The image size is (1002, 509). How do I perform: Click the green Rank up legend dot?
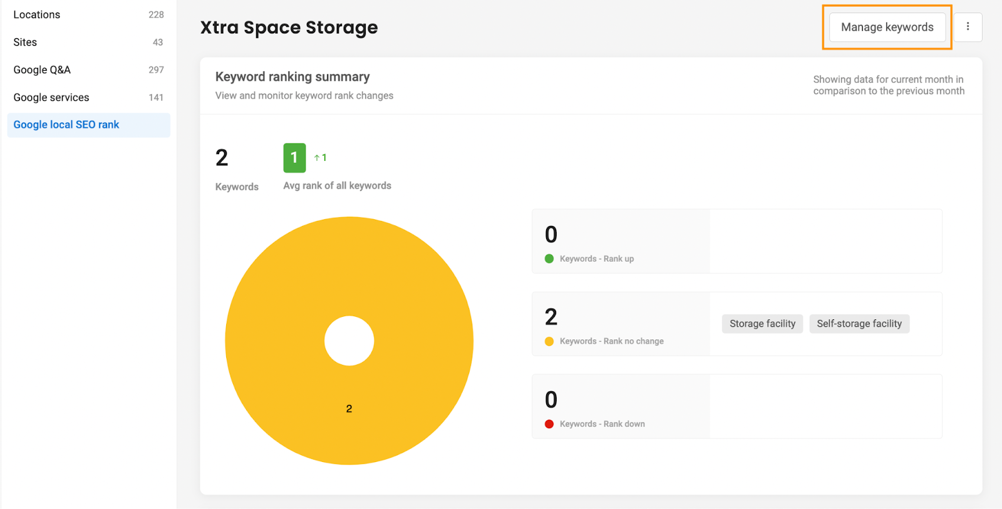[x=549, y=259]
